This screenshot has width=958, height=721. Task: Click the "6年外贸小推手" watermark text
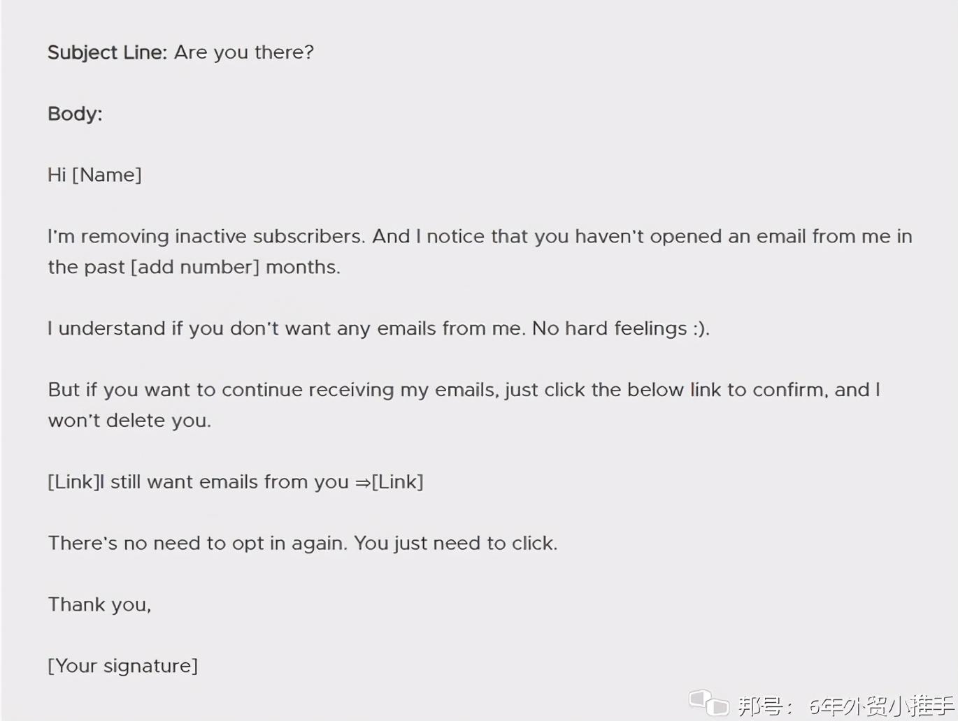pos(881,706)
